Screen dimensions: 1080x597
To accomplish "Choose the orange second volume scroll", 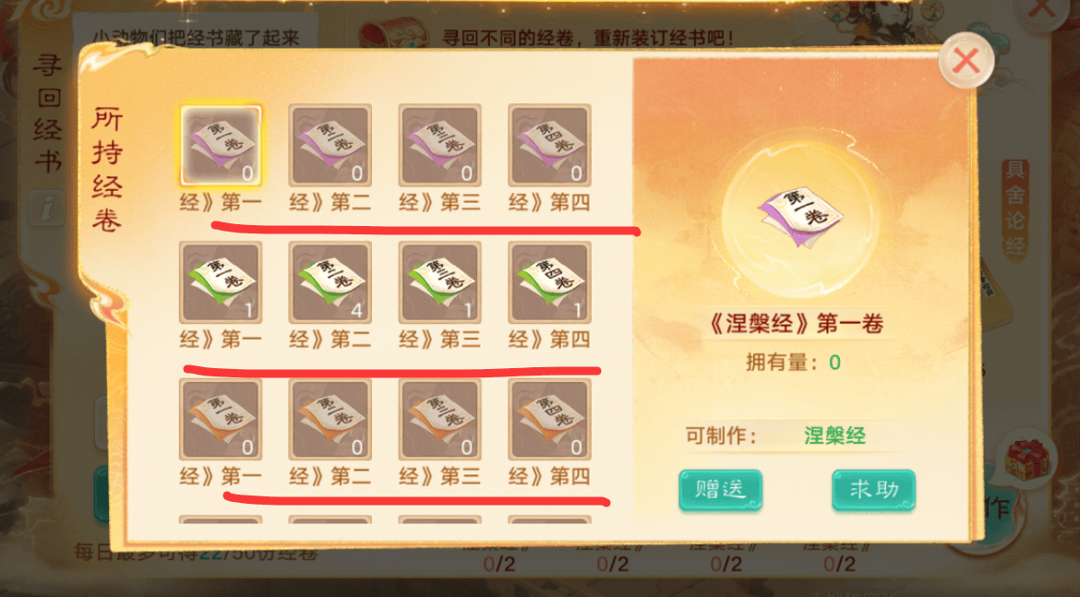I will click(330, 419).
